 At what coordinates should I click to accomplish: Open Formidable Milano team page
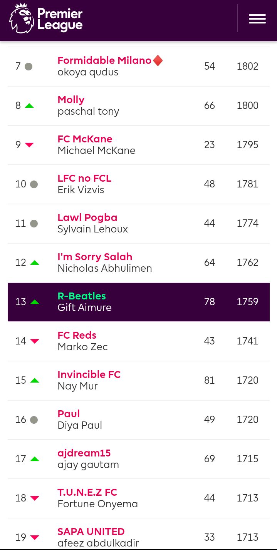104,60
